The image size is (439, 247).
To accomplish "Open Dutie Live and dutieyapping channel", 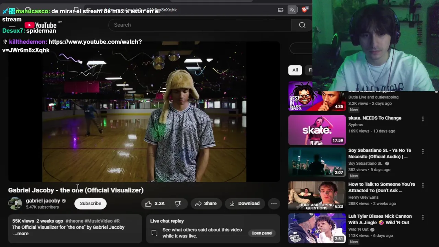I will point(373,97).
